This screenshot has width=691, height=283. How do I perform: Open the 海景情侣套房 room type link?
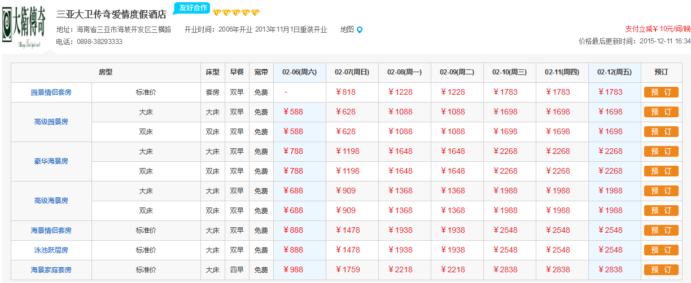[x=51, y=231]
